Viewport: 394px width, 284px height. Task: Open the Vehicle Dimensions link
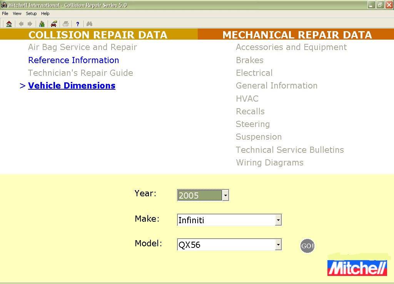pos(72,86)
